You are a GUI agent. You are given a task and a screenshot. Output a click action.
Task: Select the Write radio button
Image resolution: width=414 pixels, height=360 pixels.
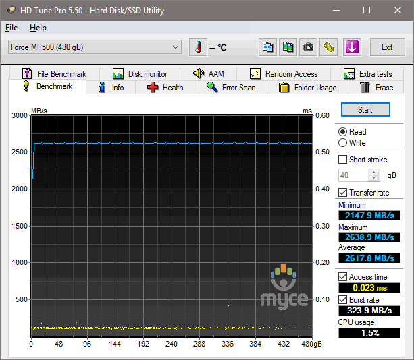pos(342,142)
